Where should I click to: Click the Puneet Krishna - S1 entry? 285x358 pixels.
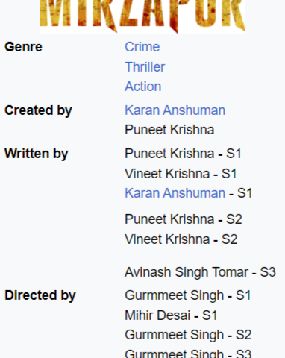pos(183,154)
